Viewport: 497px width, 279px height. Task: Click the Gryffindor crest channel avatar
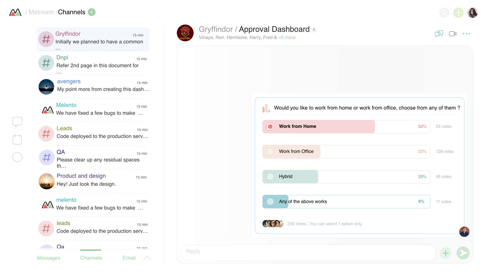pyautogui.click(x=185, y=33)
